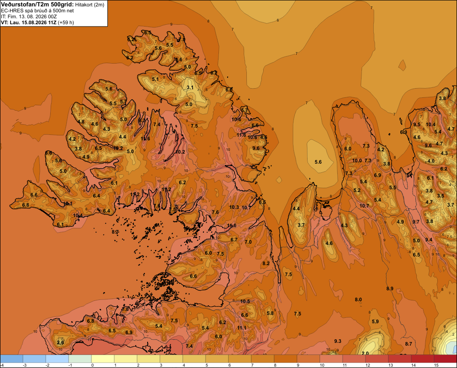Click the 8.9 temperature label on the map
This screenshot has width=457, height=368.
390,288
